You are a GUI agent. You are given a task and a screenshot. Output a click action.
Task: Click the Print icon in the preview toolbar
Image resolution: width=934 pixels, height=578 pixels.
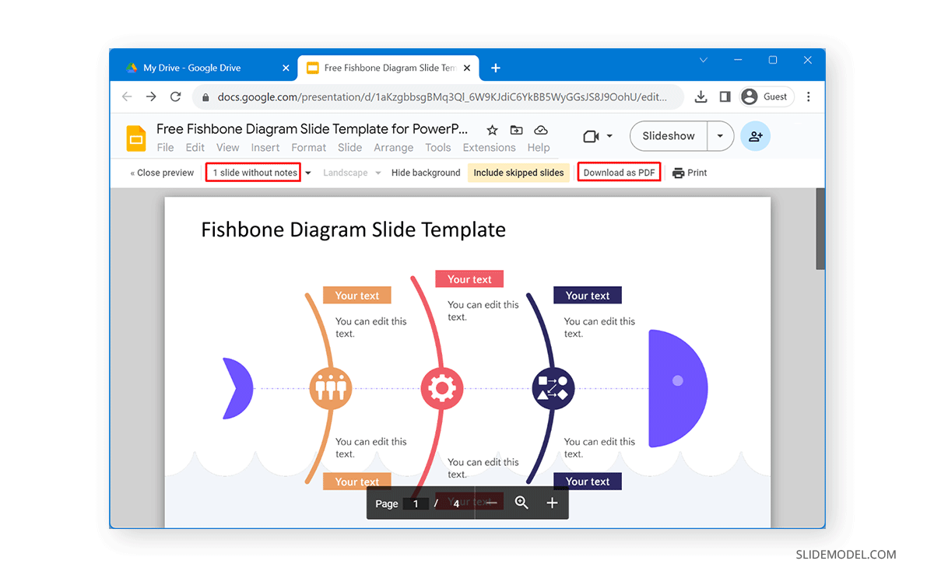pos(677,172)
